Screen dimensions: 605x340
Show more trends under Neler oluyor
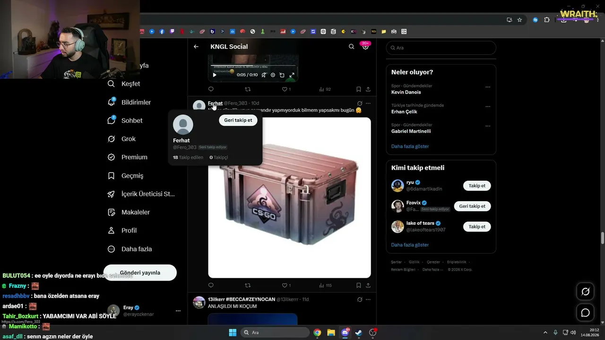pyautogui.click(x=410, y=146)
